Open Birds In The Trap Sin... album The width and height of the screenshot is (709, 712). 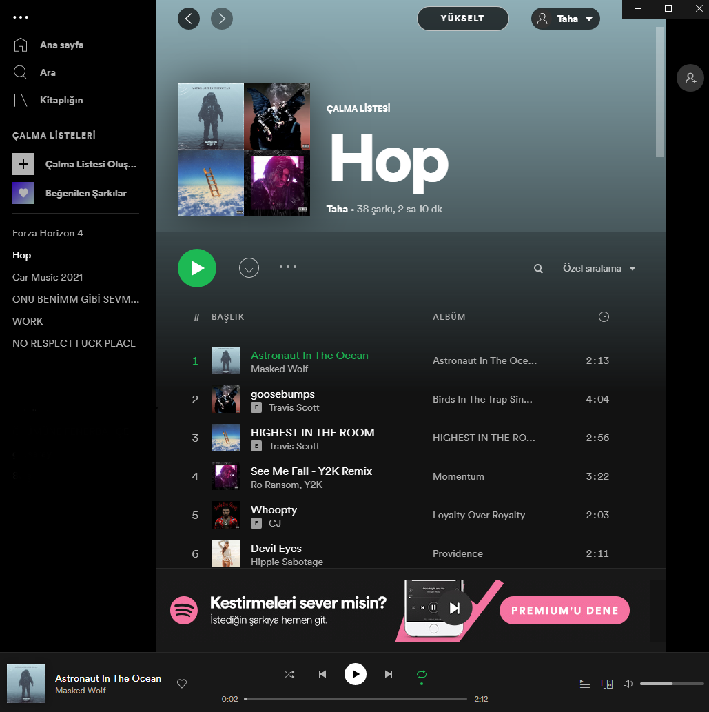pyautogui.click(x=482, y=399)
